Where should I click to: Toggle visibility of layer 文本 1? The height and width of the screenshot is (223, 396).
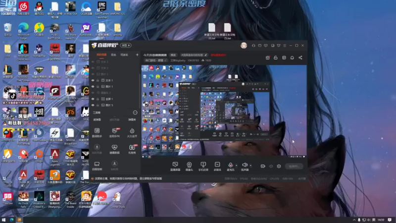click(93, 80)
